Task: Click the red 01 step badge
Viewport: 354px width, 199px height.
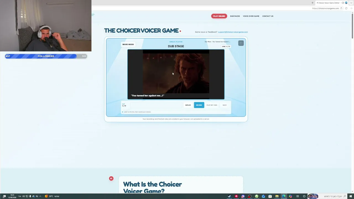Action: [x=111, y=179]
